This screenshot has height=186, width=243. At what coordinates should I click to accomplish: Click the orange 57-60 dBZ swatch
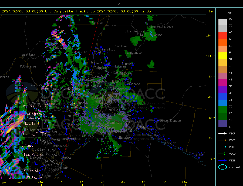222,42
